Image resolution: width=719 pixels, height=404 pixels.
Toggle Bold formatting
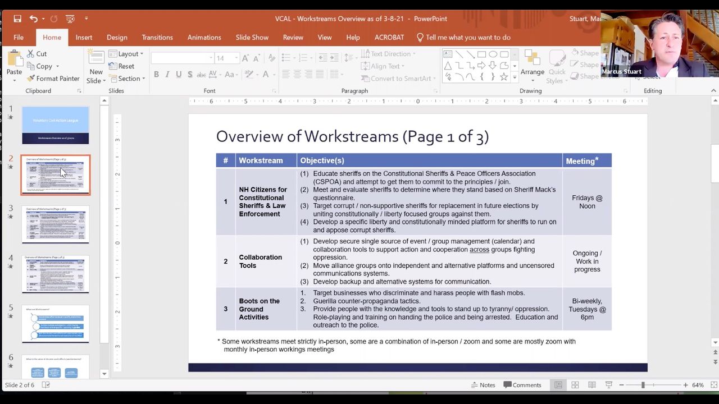tap(156, 74)
